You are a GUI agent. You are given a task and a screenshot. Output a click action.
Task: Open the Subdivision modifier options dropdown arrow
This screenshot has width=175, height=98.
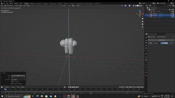coord(169,43)
